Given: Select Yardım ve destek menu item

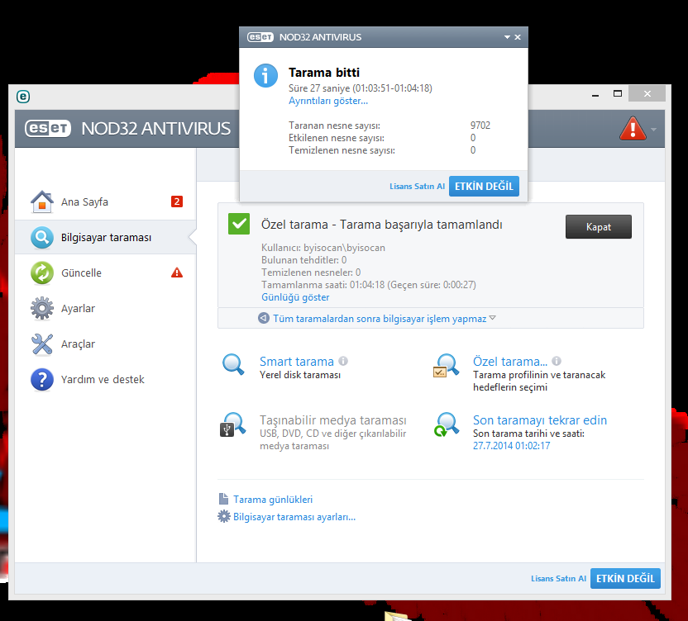Looking at the screenshot, I should coord(105,380).
